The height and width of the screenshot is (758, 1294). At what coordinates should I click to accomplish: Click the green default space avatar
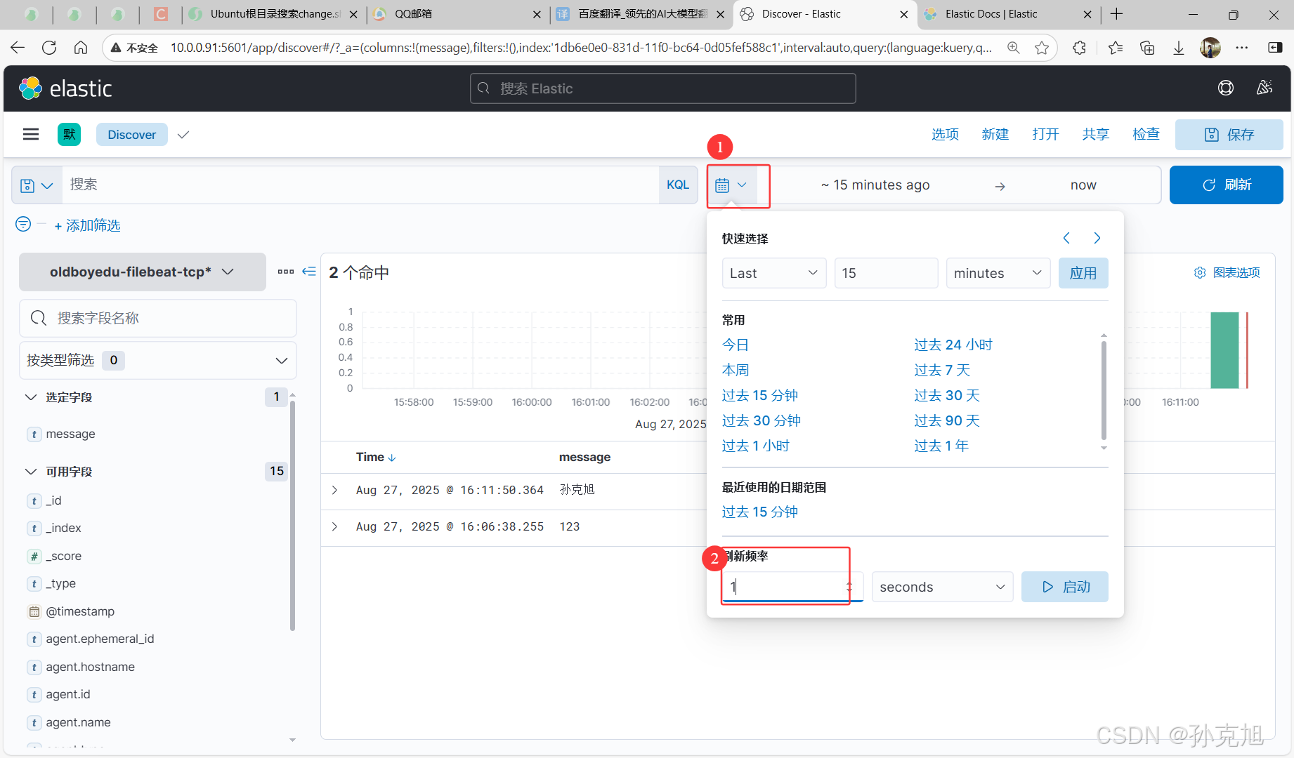pos(69,134)
